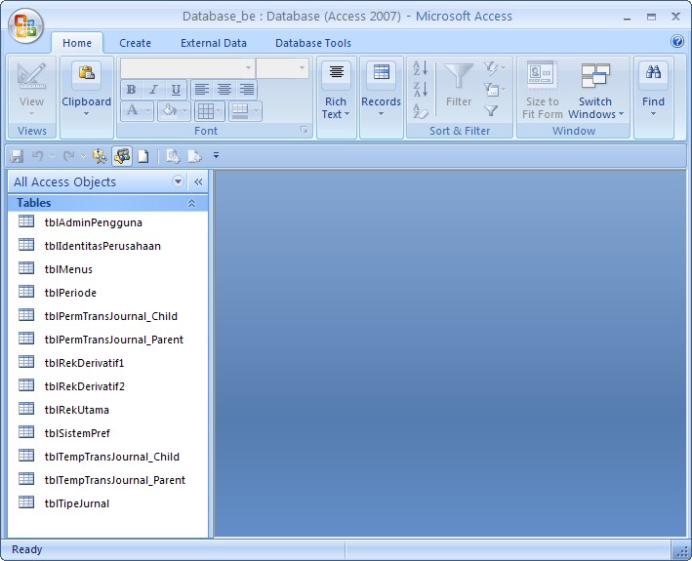
Task: Click the Gridlines icon
Action: coord(205,110)
